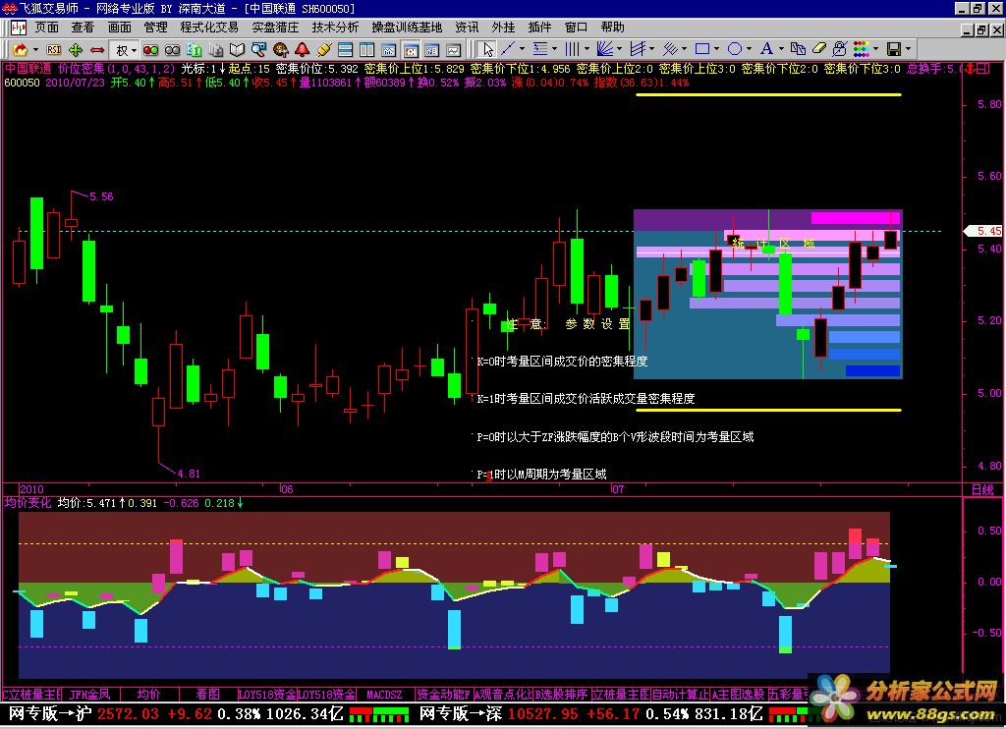Open the 操盘训练基地 menu
This screenshot has width=1006, height=729.
click(x=407, y=28)
